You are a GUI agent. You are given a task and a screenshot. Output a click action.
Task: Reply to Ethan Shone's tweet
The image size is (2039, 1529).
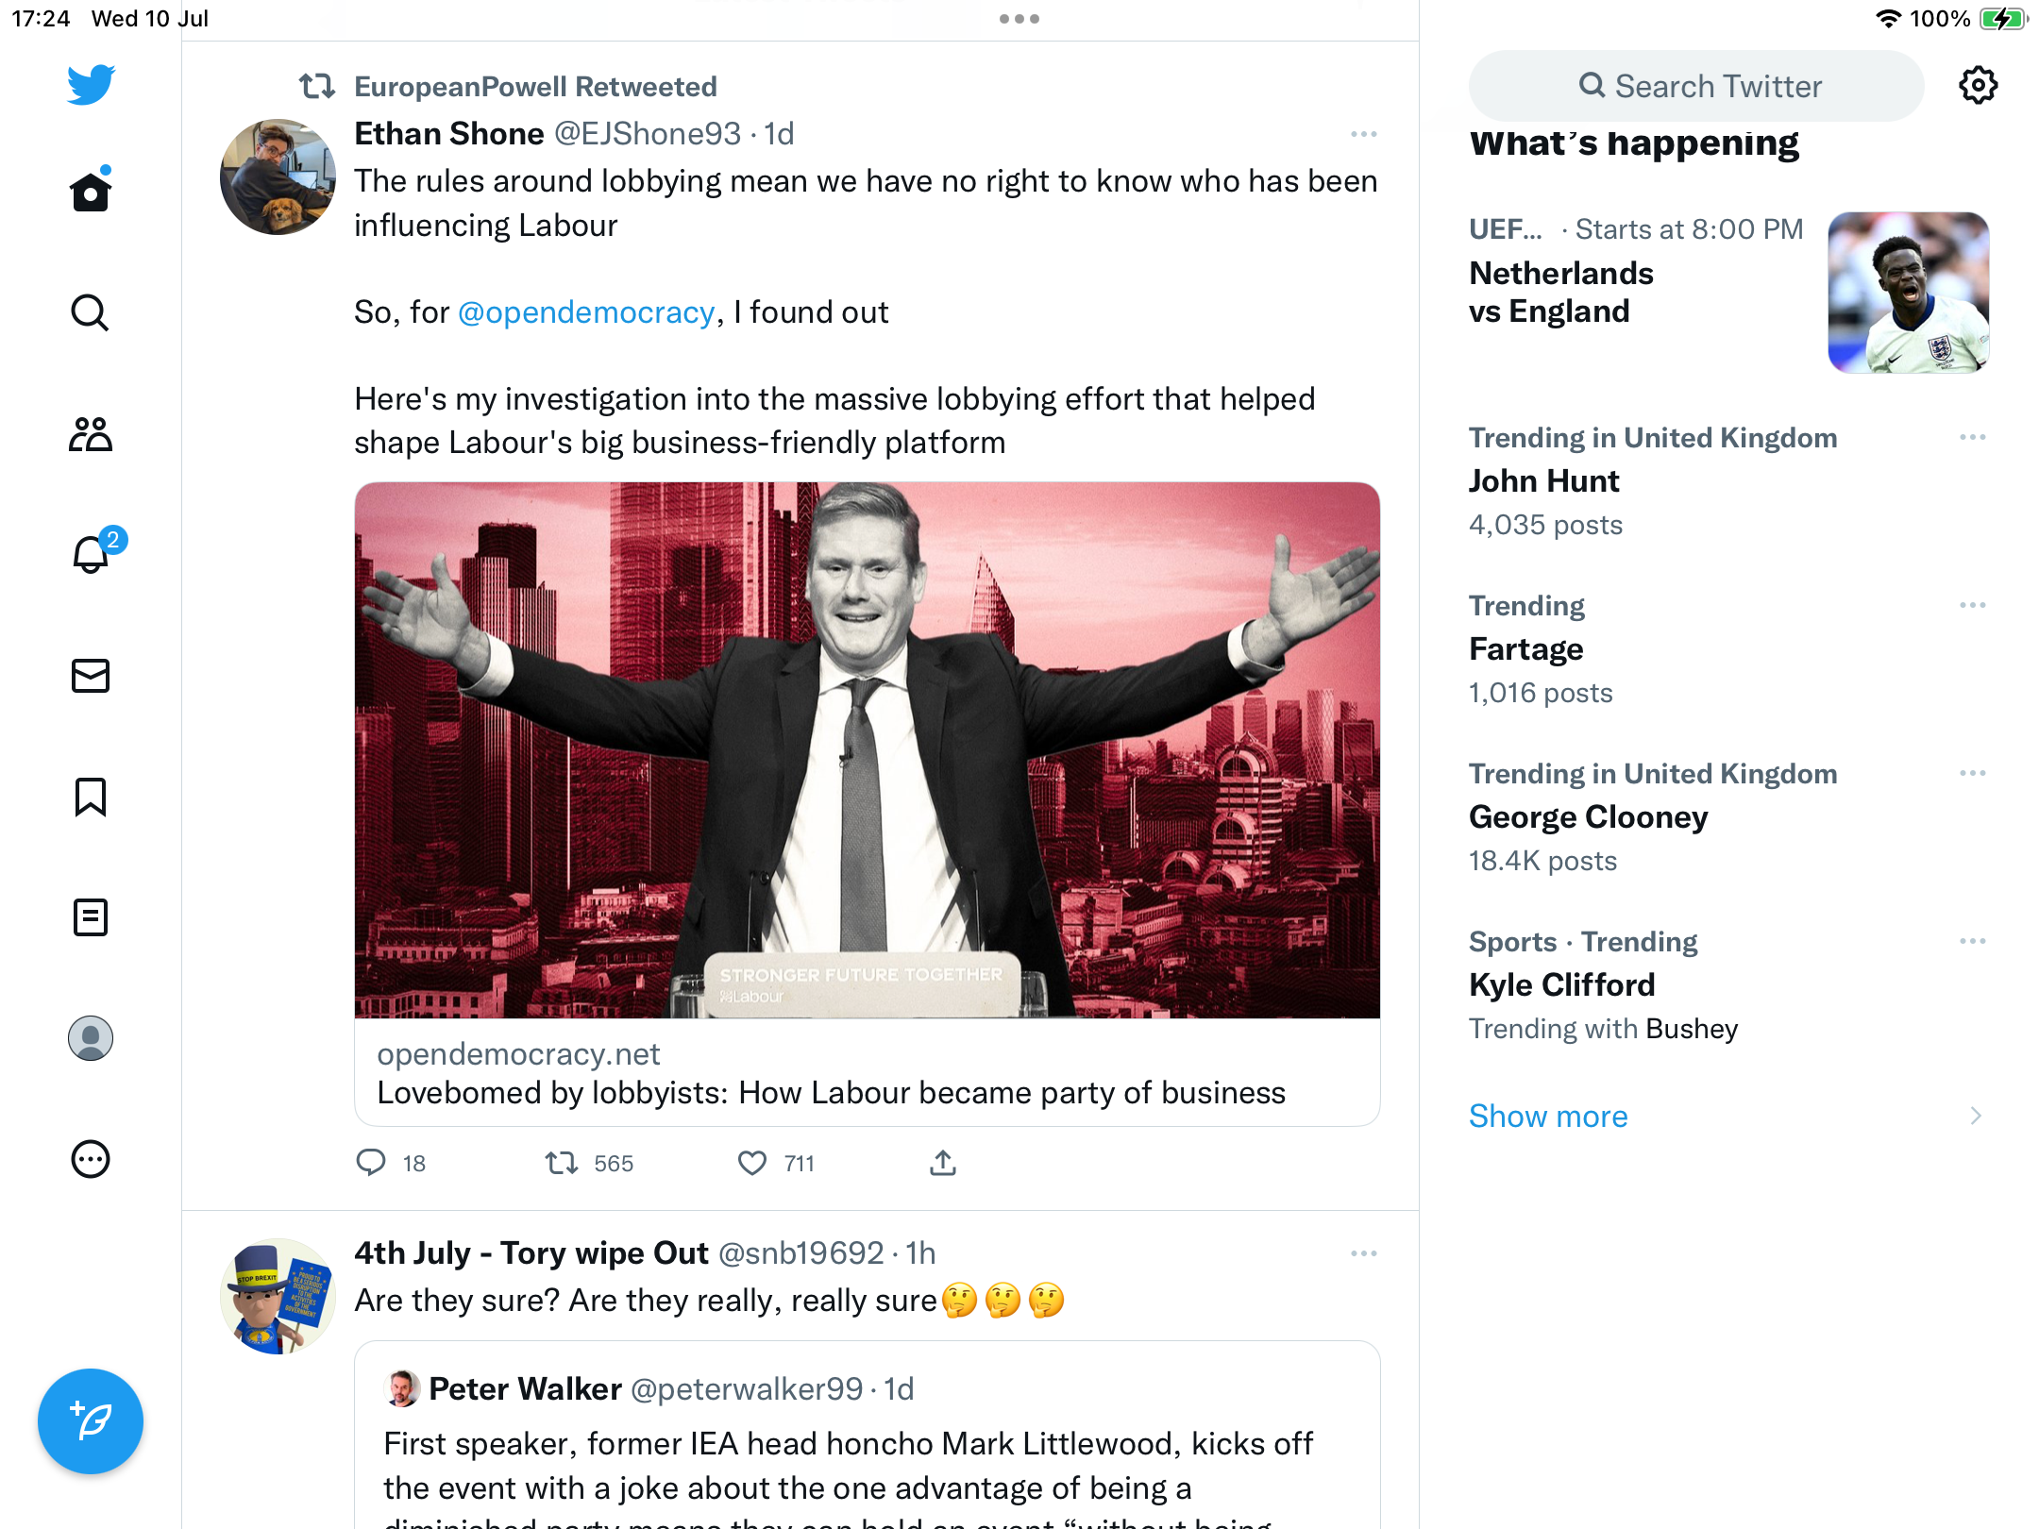pyautogui.click(x=371, y=1163)
